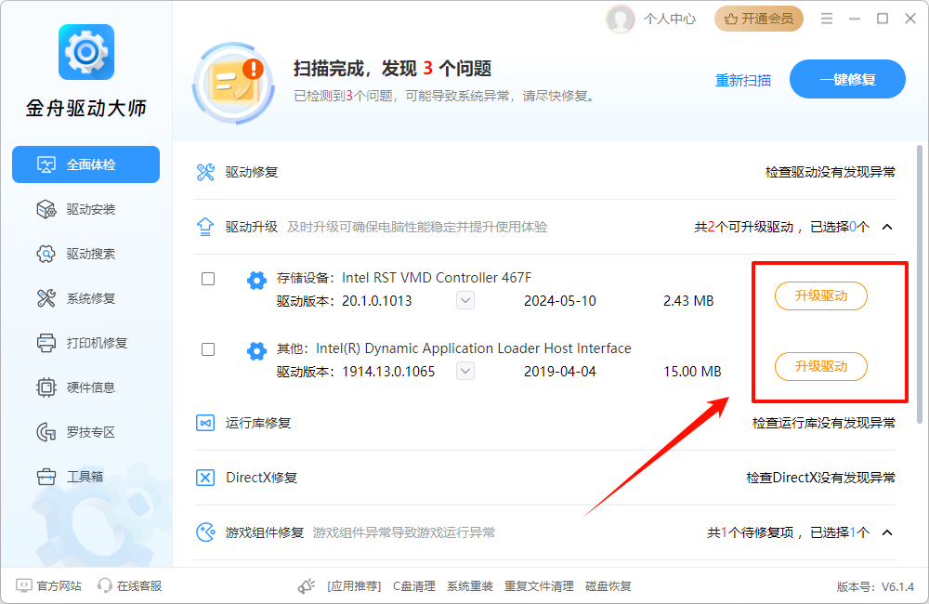Collapse the 驱动升级 section
The width and height of the screenshot is (929, 604).
coord(887,225)
